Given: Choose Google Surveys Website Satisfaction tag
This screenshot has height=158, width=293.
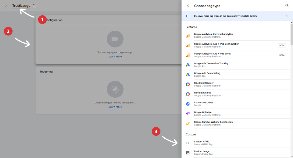Looking at the screenshot, I should tap(236, 123).
